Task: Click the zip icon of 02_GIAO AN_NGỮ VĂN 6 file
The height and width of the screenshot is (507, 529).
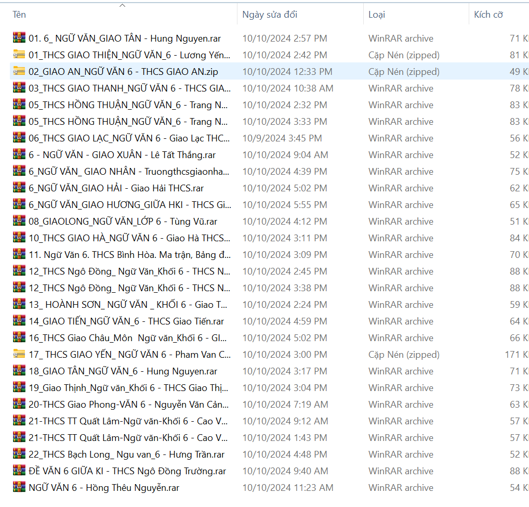Action: click(x=19, y=72)
